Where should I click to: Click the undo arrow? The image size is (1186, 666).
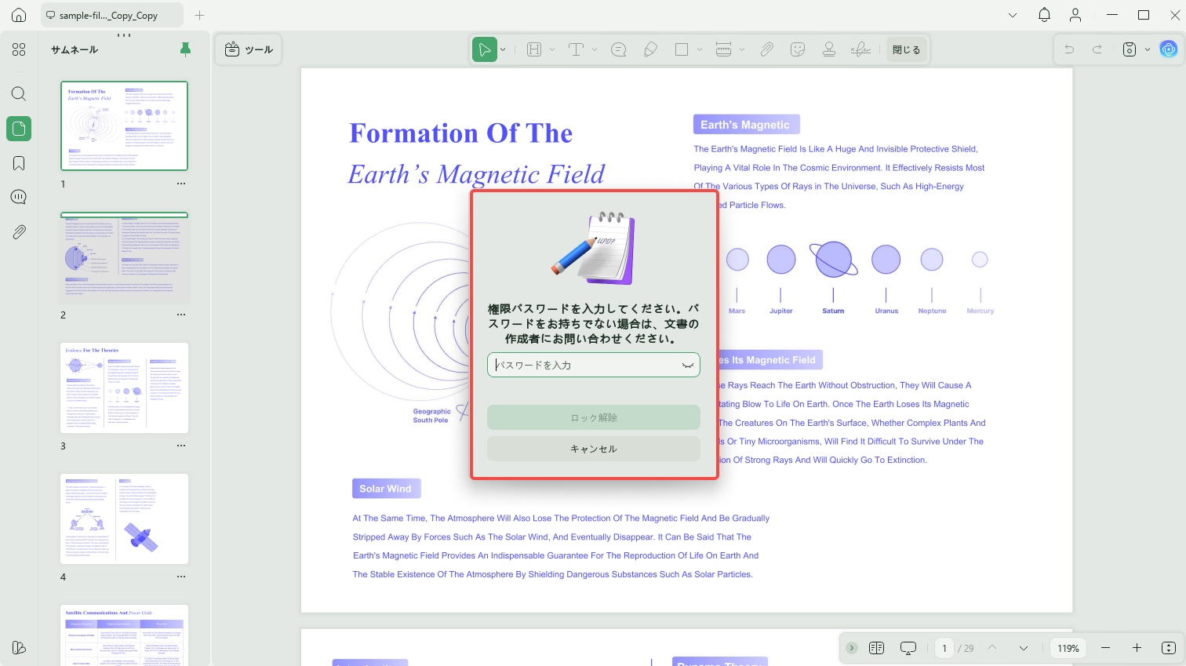click(x=1069, y=49)
